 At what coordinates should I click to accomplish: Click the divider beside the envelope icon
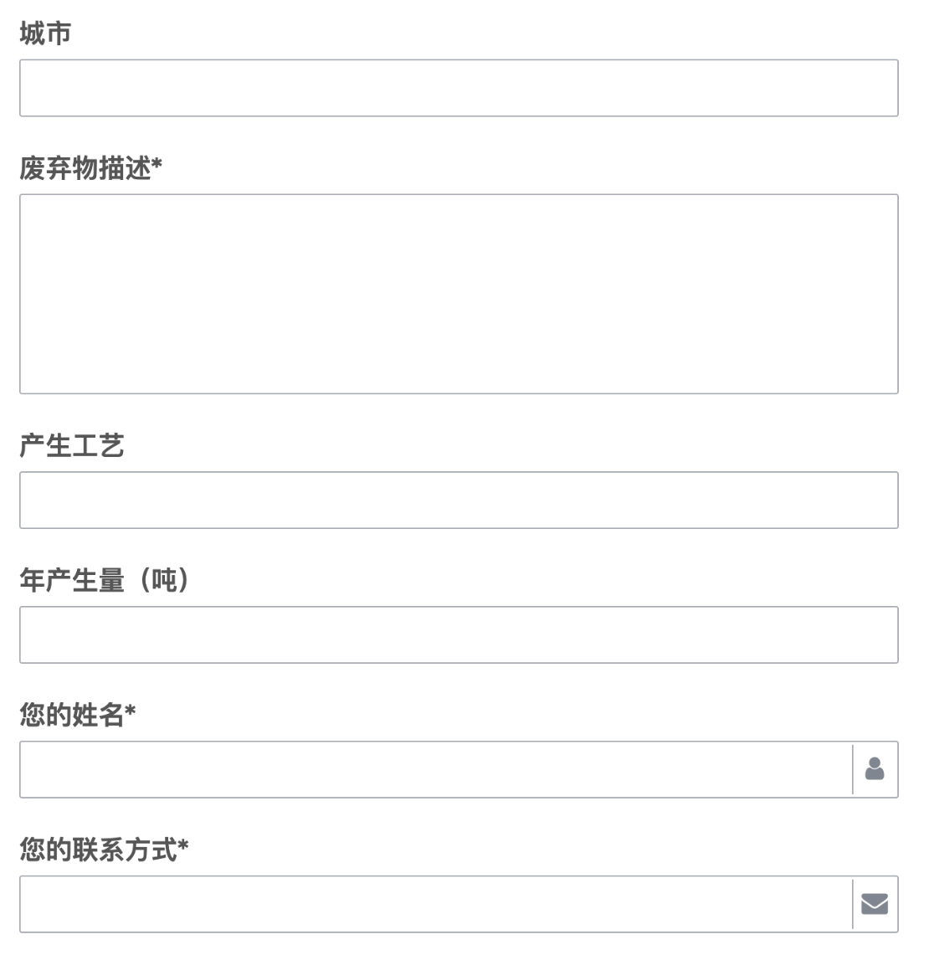[x=853, y=904]
